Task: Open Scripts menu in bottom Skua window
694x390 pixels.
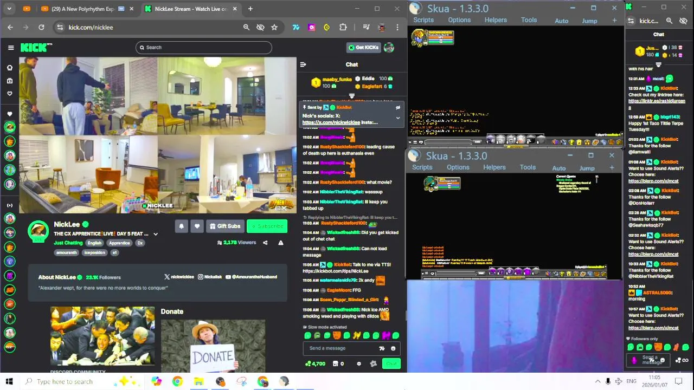Action: 422,167
